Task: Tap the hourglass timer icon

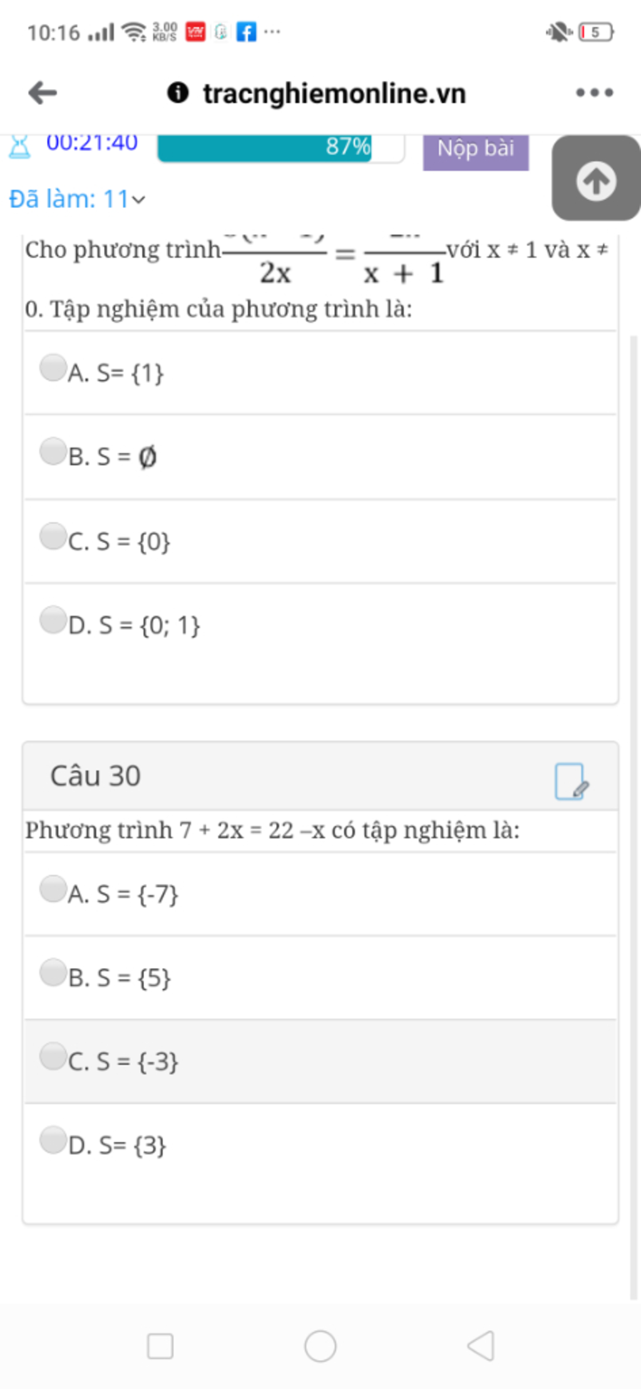Action: coord(19,146)
